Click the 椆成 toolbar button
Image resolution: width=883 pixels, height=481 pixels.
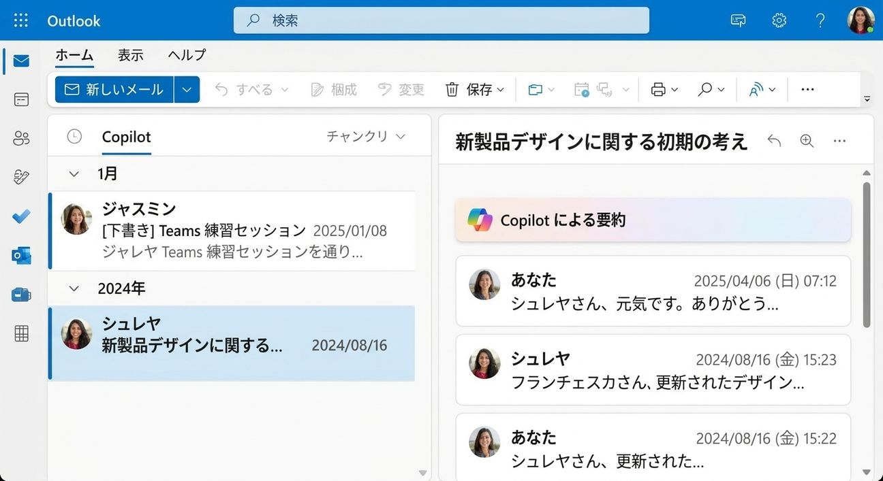[334, 90]
